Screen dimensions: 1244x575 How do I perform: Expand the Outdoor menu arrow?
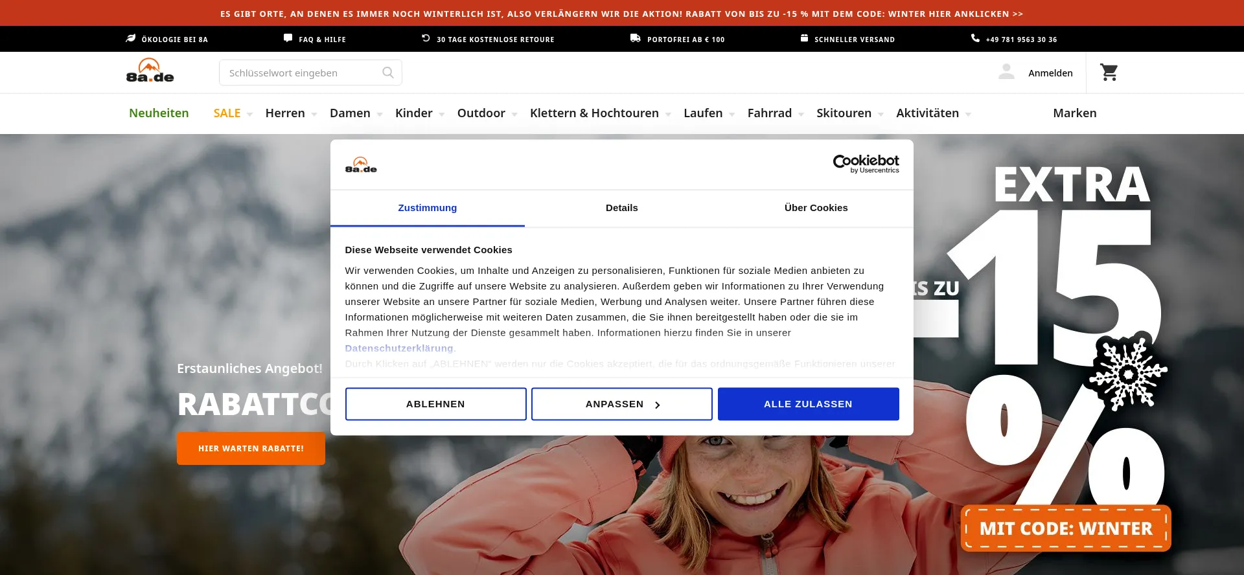coord(514,115)
